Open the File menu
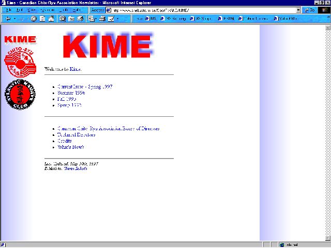This screenshot has height=248, width=331. pos(9,10)
